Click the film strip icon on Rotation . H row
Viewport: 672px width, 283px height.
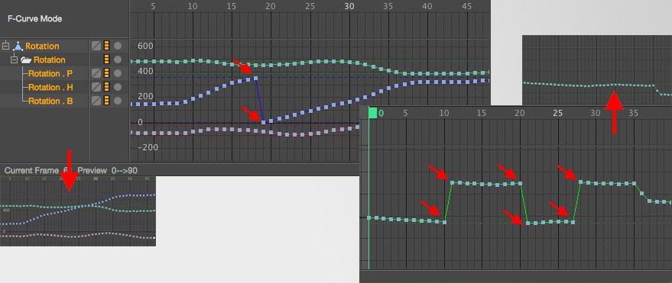click(x=106, y=87)
